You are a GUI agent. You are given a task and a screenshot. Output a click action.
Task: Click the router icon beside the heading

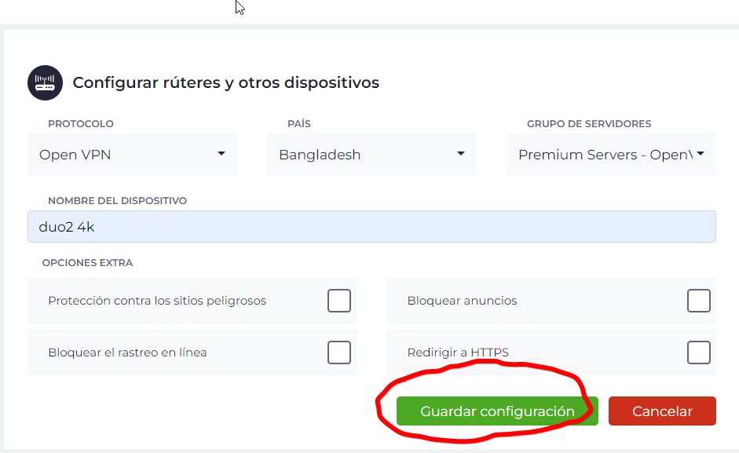tap(45, 82)
